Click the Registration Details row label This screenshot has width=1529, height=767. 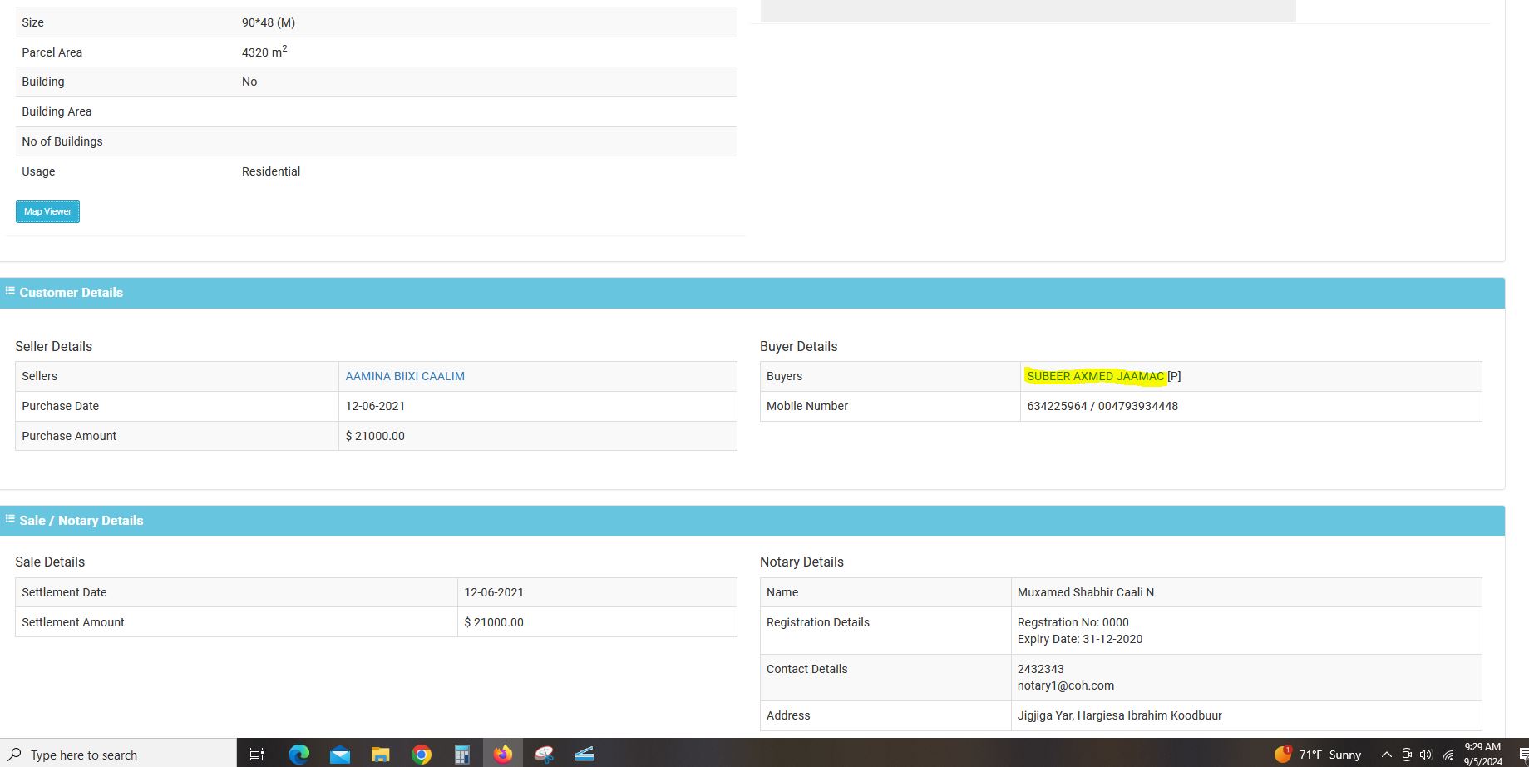(x=818, y=622)
